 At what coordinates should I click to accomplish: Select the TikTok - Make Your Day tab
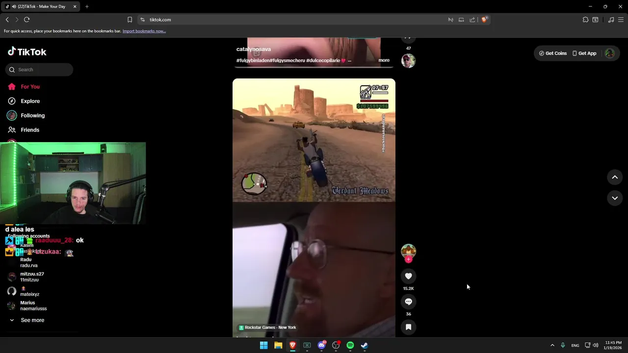[x=41, y=6]
